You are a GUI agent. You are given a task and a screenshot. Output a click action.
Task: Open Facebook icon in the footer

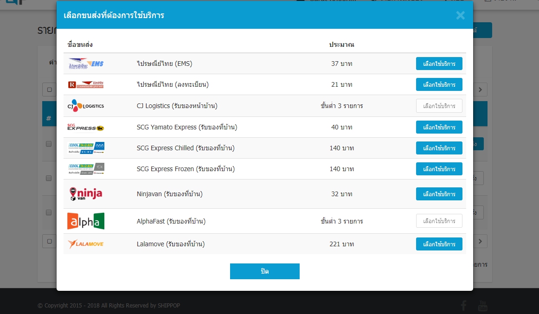(464, 305)
